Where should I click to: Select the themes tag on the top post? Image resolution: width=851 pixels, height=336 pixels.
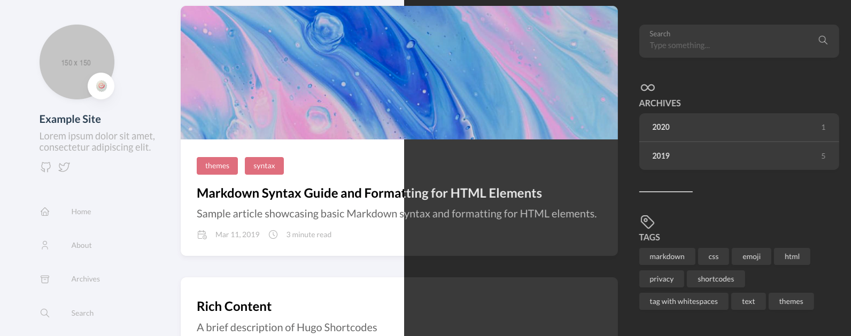point(217,166)
